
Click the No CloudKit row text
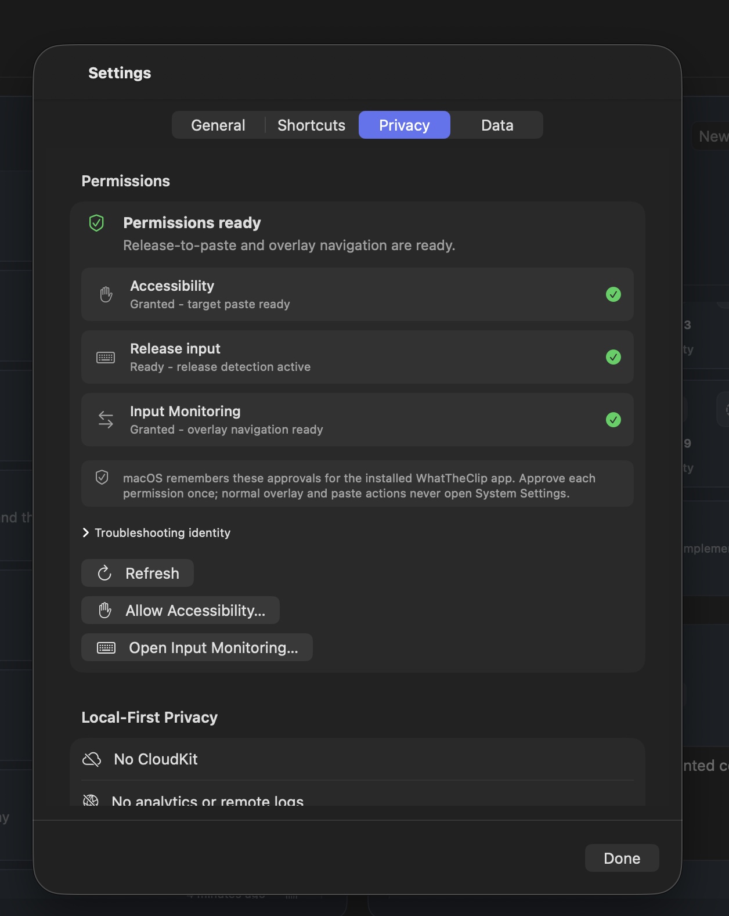(156, 759)
